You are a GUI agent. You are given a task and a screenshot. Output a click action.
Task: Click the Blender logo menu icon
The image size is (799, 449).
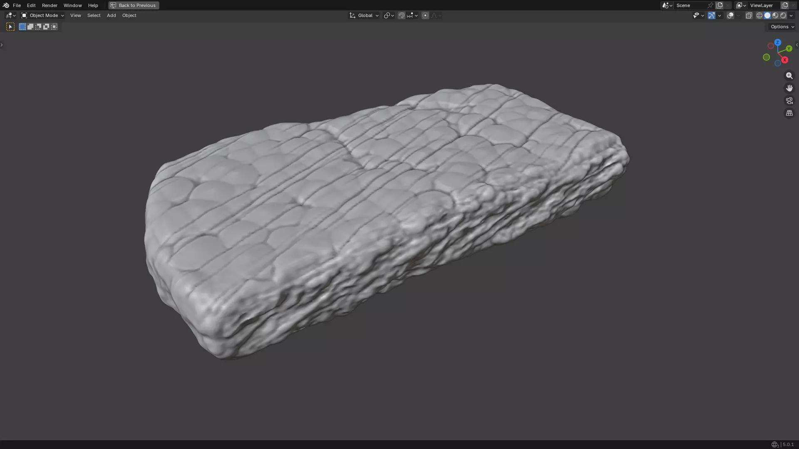point(6,5)
